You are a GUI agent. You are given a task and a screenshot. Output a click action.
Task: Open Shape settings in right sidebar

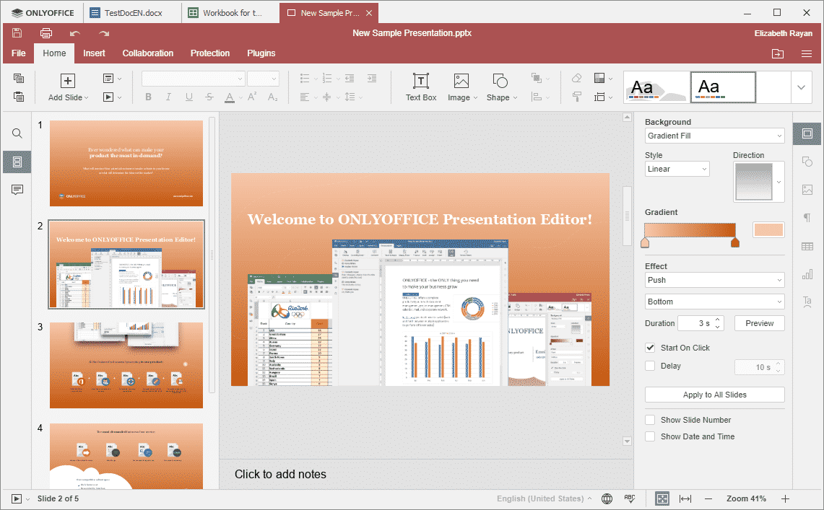click(807, 162)
